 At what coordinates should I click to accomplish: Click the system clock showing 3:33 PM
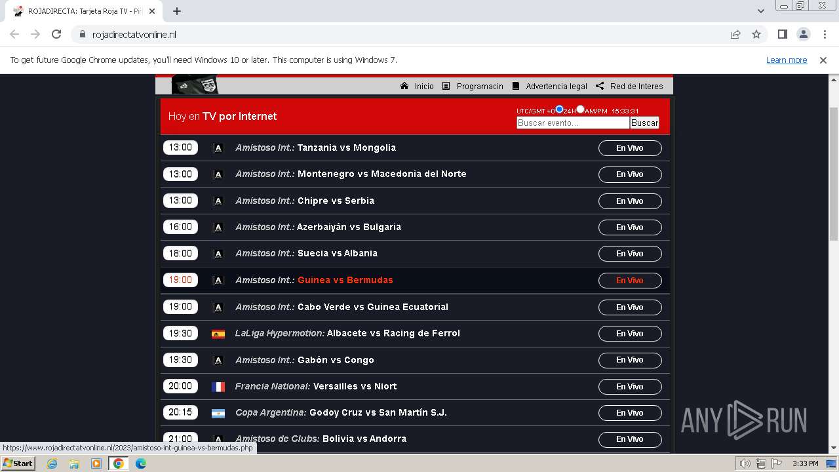coord(805,463)
